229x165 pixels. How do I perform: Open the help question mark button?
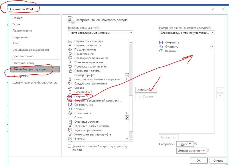(213, 9)
